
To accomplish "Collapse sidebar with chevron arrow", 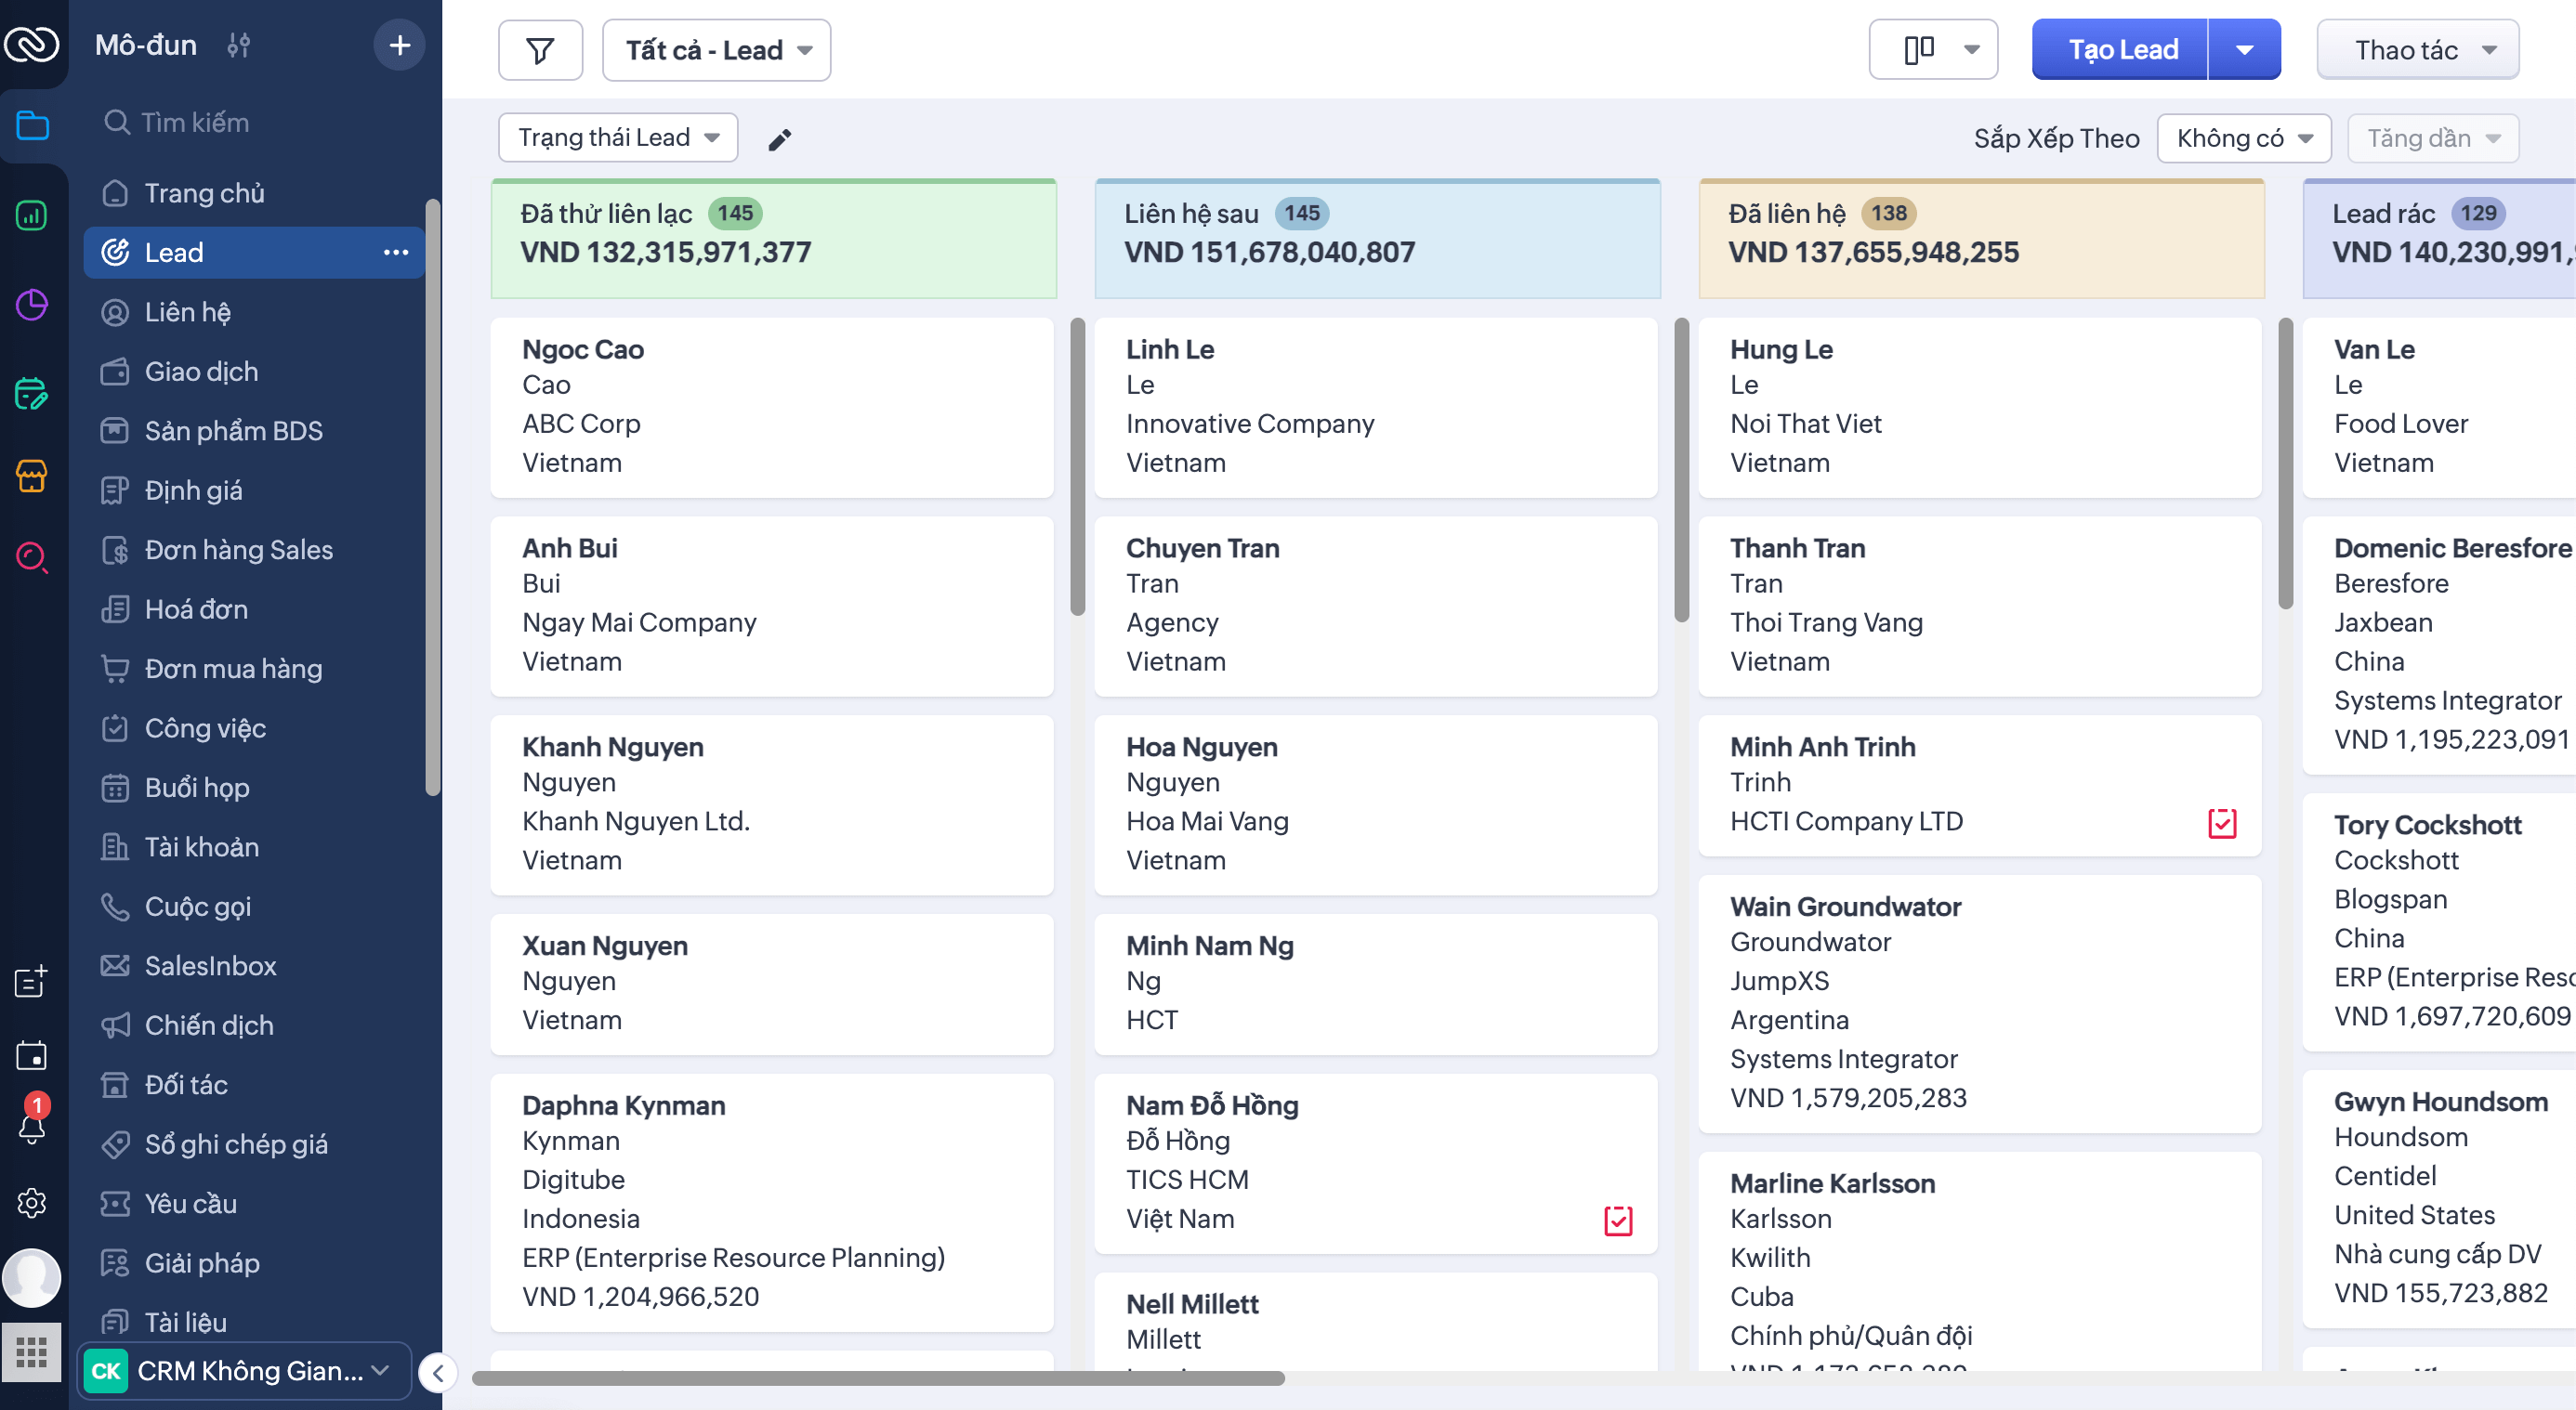I will (x=438, y=1373).
